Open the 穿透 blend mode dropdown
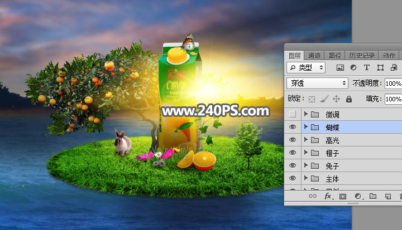Viewport: 402px width, 230px height. tap(316, 83)
